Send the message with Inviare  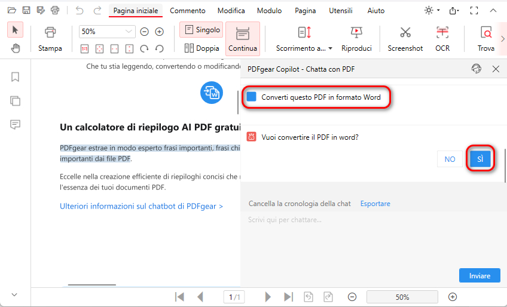point(480,276)
